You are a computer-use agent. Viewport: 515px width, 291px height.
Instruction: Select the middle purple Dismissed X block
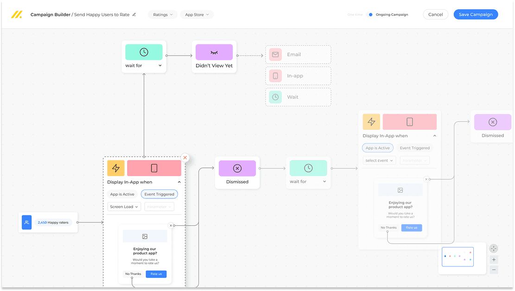click(237, 169)
